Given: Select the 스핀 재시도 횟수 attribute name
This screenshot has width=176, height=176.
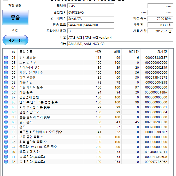Looking at the screenshot, I should tap(31, 87).
